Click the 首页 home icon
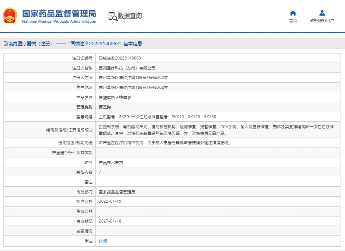The image size is (345, 251). pos(293,13)
